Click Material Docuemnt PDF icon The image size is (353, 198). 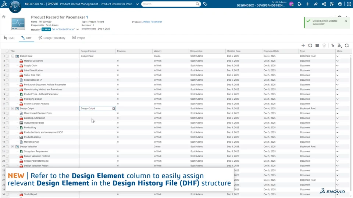coord(21,61)
